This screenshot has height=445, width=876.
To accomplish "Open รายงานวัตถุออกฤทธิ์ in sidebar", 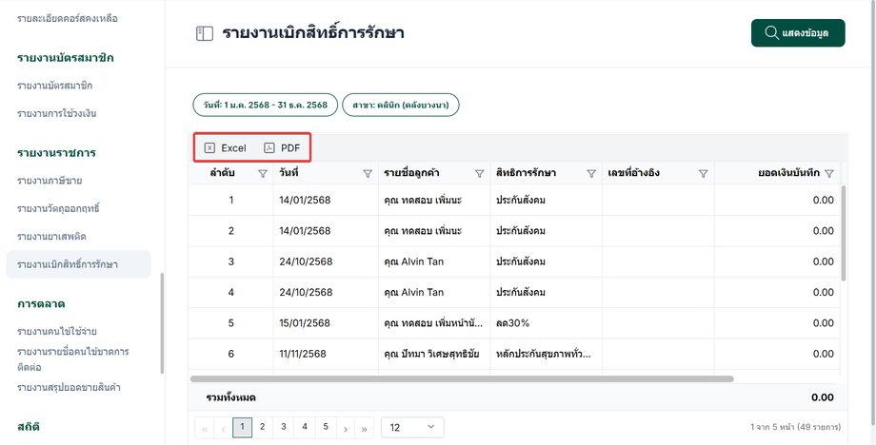I will 58,208.
